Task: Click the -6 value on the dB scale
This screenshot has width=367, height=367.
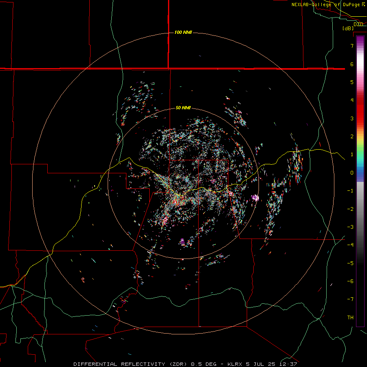Action: pyautogui.click(x=350, y=281)
